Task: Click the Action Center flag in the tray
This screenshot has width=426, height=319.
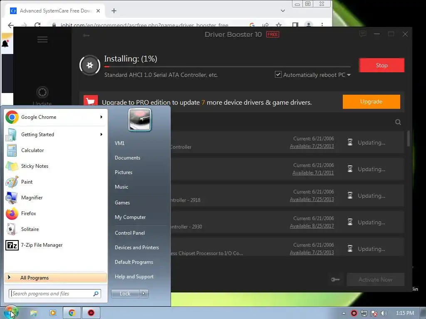Action: click(374, 313)
